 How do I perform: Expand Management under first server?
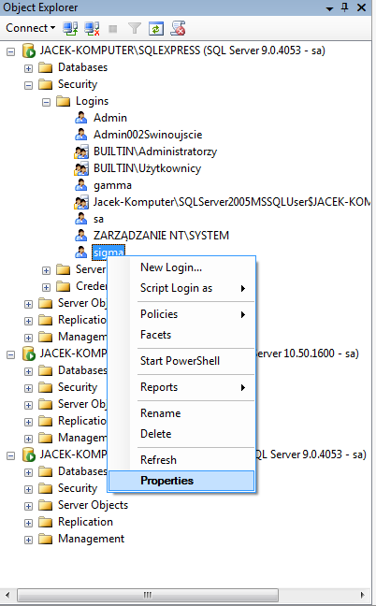(x=28, y=338)
